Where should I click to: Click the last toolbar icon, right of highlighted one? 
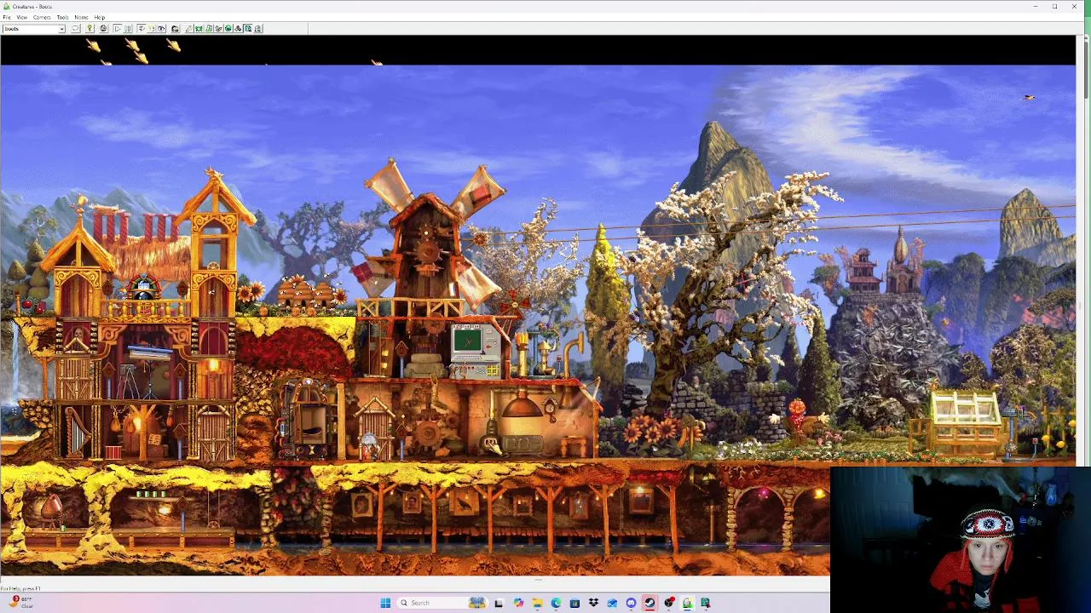tap(258, 29)
